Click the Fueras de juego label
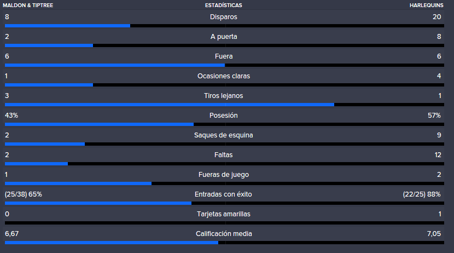Image resolution: width=454 pixels, height=253 pixels. (x=223, y=175)
